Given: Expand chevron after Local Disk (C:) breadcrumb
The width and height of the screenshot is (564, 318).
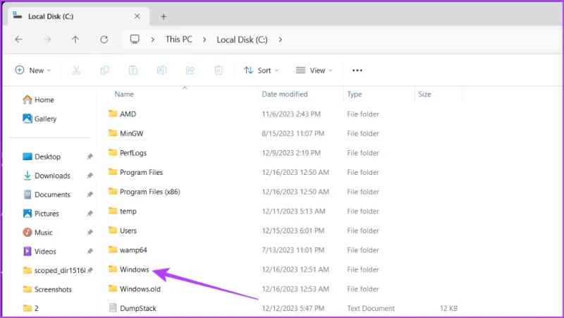Looking at the screenshot, I should (280, 39).
